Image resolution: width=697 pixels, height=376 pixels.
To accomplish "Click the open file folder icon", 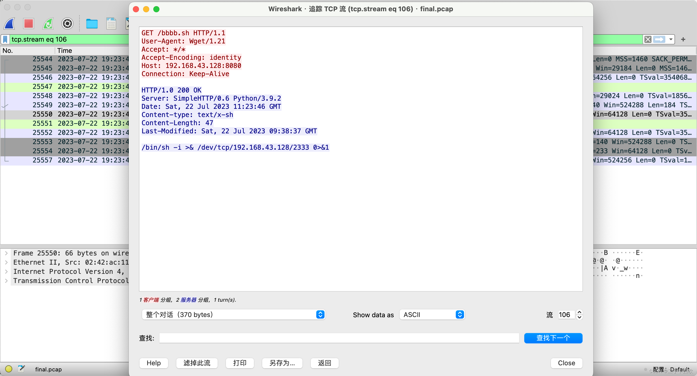I will (92, 24).
